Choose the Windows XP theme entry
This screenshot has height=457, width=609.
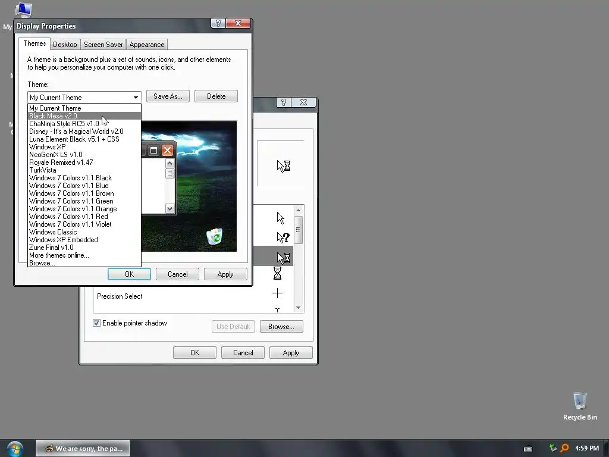coord(84,147)
